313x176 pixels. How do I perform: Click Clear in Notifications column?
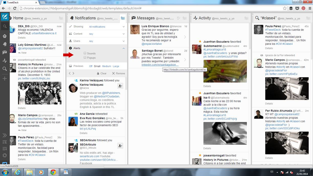tap(102, 73)
